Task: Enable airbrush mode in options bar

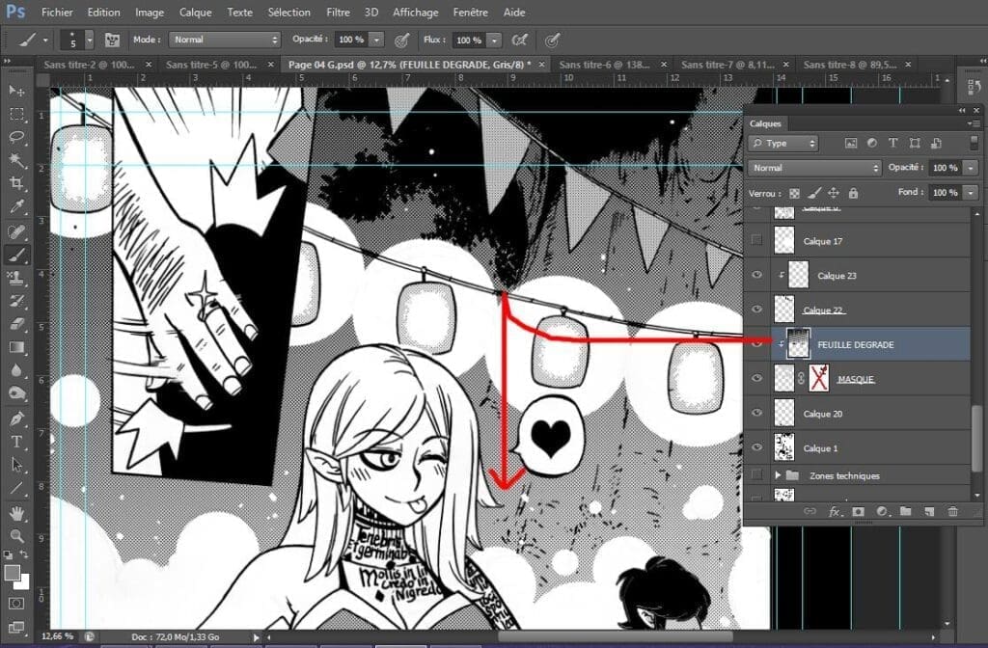Action: (x=519, y=40)
